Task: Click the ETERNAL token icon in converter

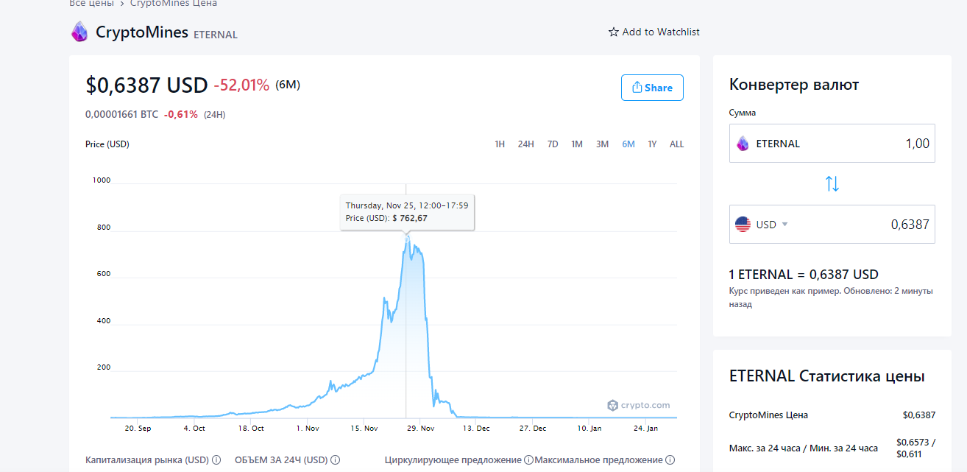Action: point(743,144)
